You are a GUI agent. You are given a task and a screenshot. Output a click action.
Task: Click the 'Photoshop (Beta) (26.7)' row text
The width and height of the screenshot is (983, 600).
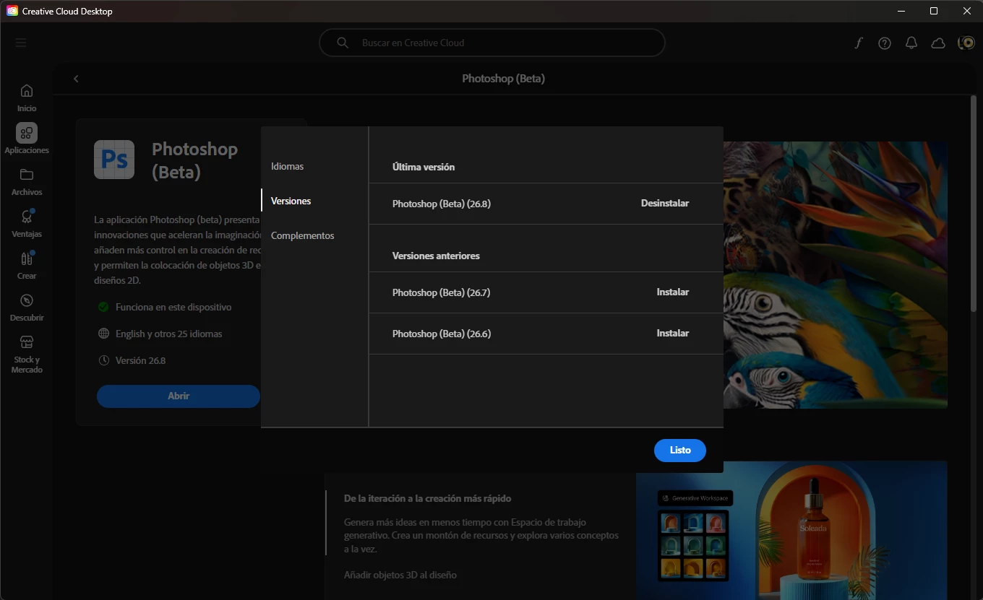[x=442, y=292]
